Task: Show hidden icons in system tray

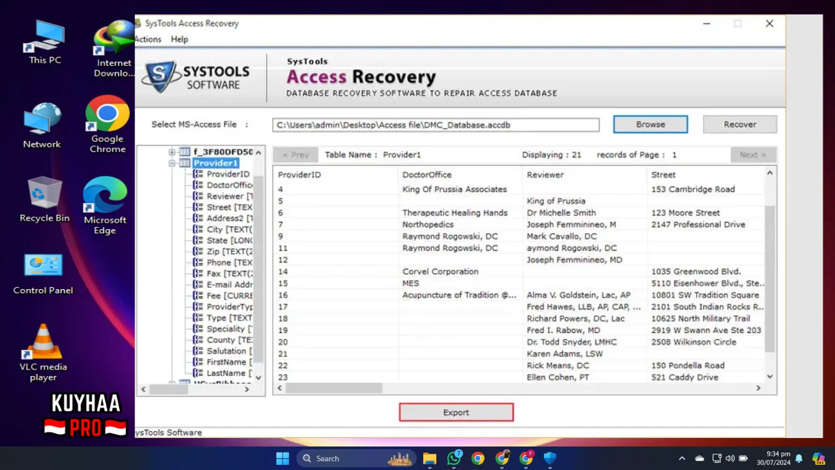Action: tap(682, 458)
